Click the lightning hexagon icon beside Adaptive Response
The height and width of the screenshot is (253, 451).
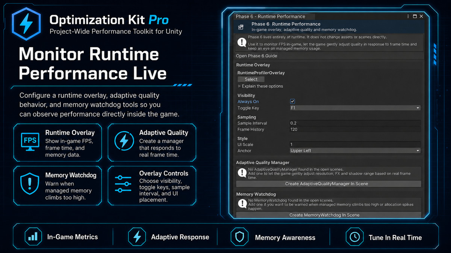[137, 237]
